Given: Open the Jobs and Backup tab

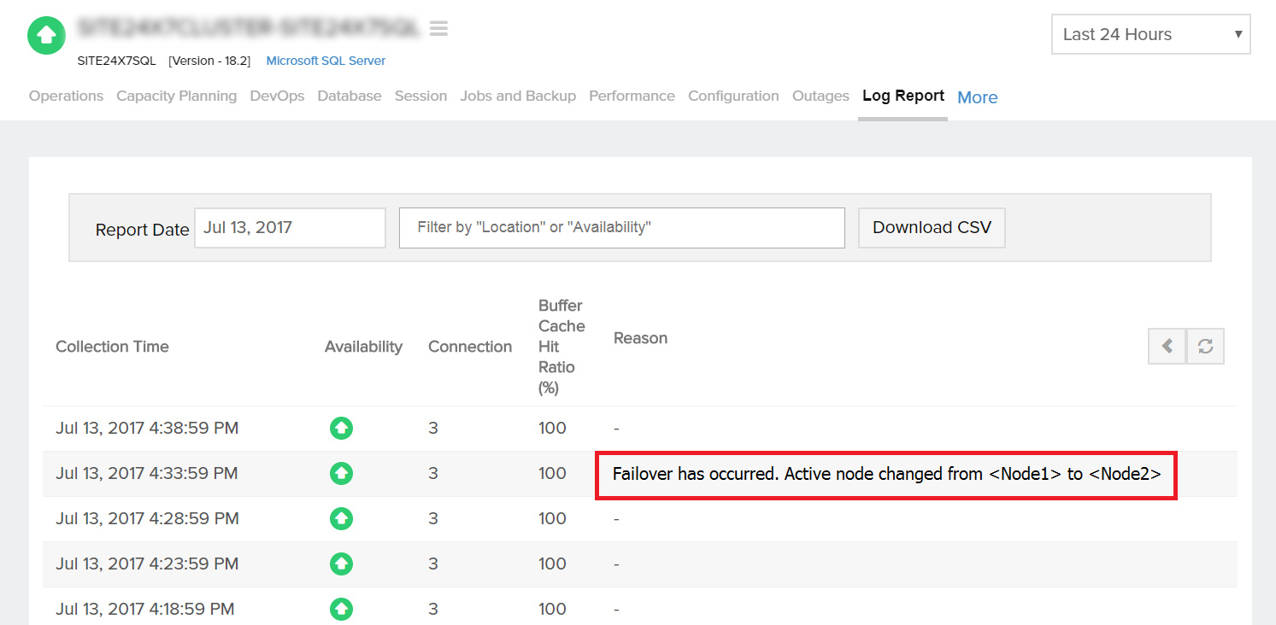Looking at the screenshot, I should pos(517,96).
